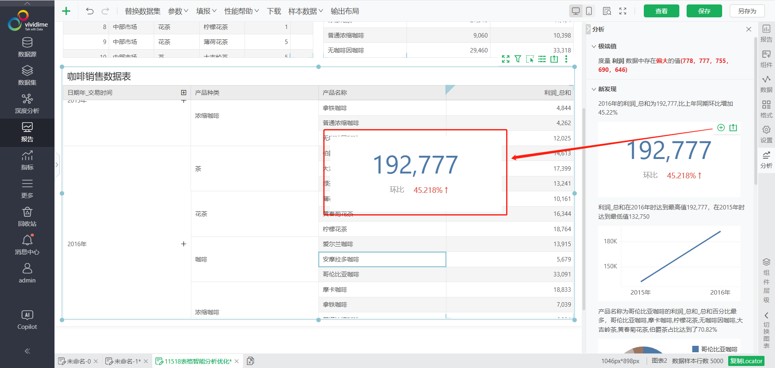Open 格式 tab in the right panel
775x368 pixels.
pyautogui.click(x=766, y=109)
